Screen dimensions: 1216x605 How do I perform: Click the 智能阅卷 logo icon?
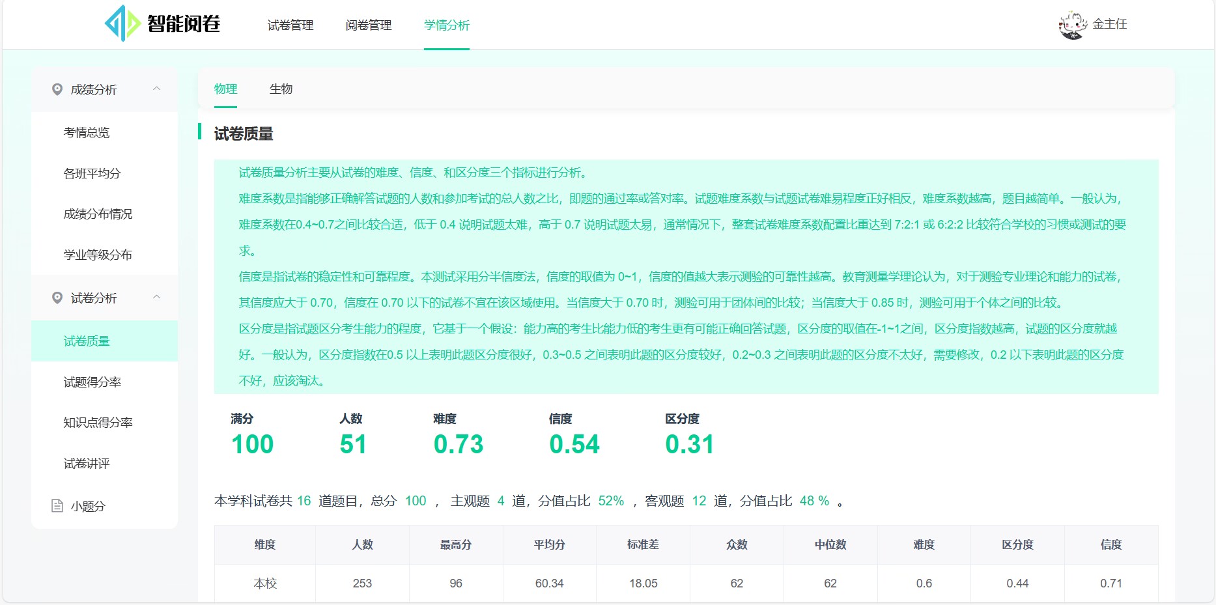point(121,23)
